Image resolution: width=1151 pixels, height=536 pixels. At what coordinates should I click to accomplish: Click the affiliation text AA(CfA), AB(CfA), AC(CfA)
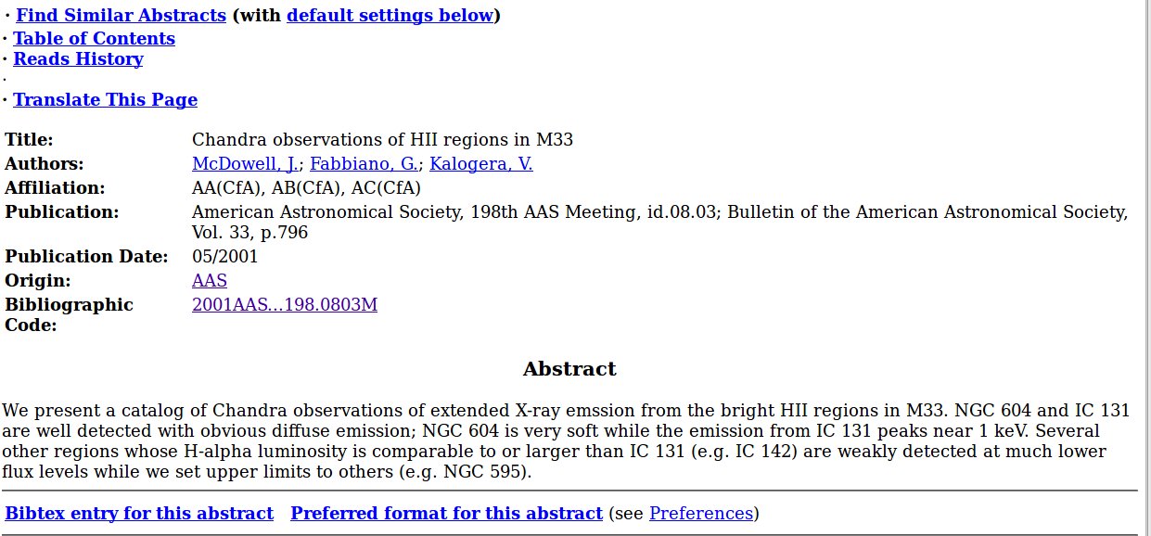pyautogui.click(x=306, y=188)
